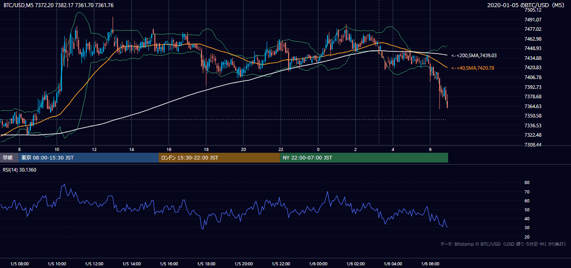Screen dimensions: 571x268
Task: Click hour label 22 under the price chart
Action: click(281, 149)
